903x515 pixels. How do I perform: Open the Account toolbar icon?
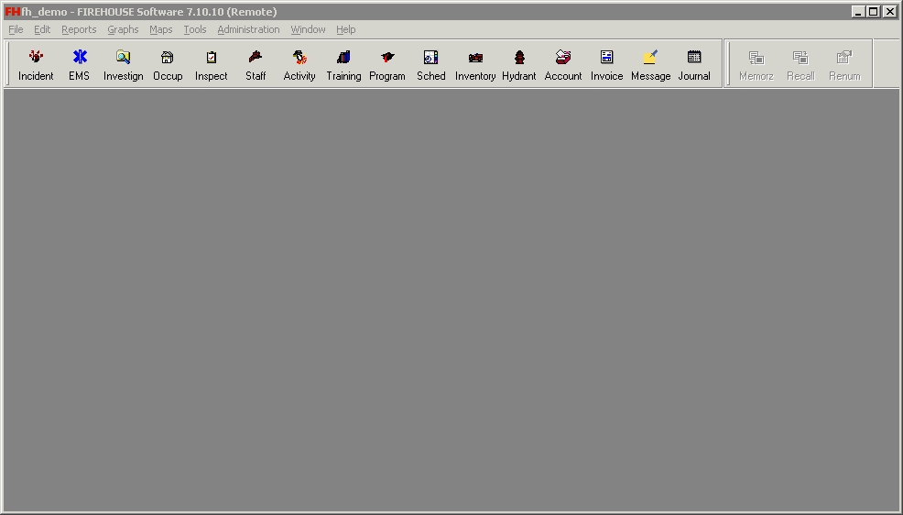click(x=562, y=64)
